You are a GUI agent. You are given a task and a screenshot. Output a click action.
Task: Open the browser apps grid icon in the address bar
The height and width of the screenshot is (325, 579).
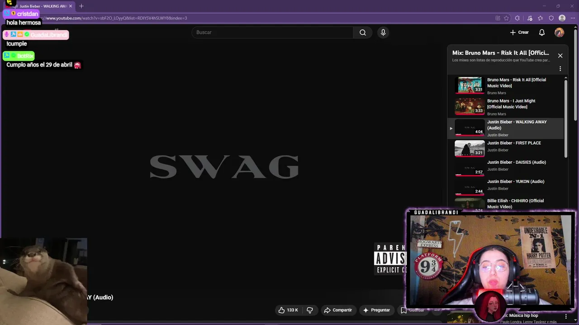(498, 18)
